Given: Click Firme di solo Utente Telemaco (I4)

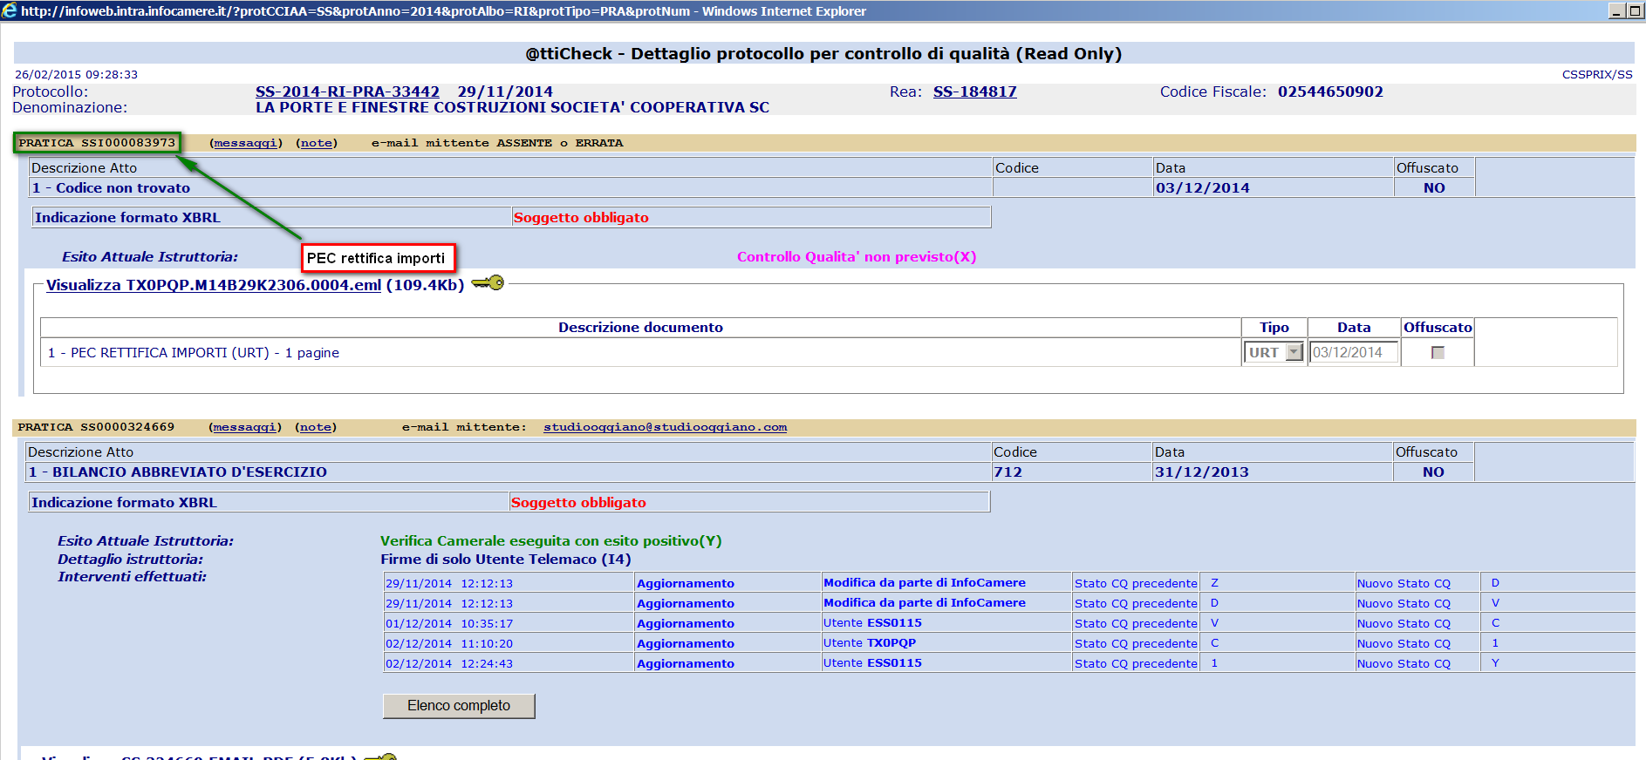Looking at the screenshot, I should 506,560.
